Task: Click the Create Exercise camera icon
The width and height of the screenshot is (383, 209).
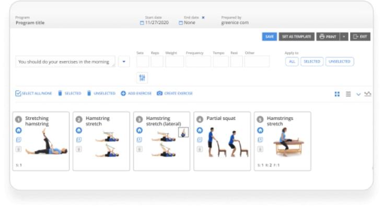Action: click(160, 94)
